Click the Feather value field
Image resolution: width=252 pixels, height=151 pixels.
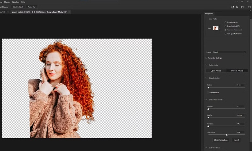click(241, 115)
